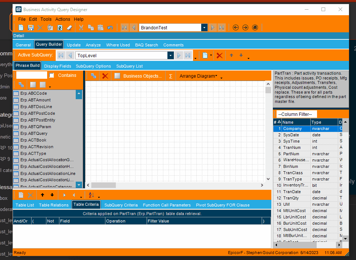This screenshot has height=260, width=356.
Task: Click the sigma summation icon
Action: [171, 77]
